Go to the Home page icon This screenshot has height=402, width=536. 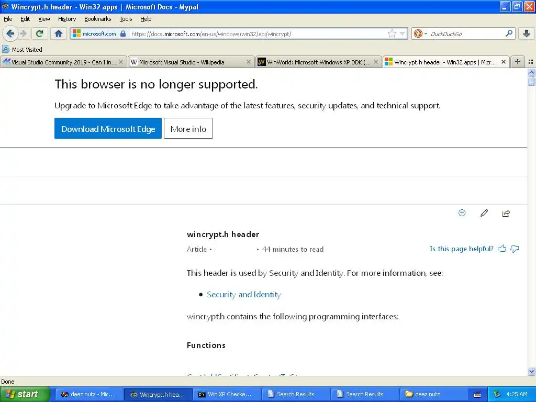(x=59, y=33)
